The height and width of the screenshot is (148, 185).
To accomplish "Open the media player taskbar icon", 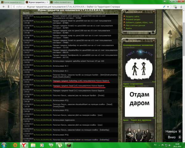I will click(42, 145).
